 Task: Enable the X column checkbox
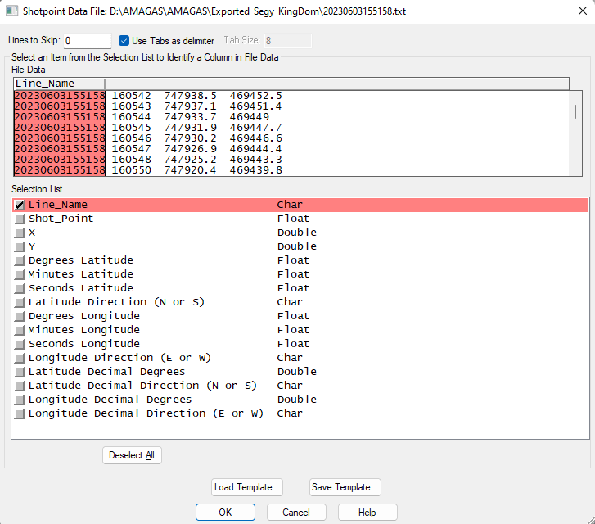click(x=20, y=233)
